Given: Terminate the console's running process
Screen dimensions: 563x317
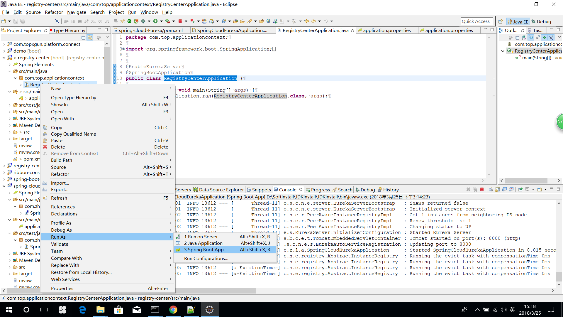Looking at the screenshot, I should click(482, 189).
